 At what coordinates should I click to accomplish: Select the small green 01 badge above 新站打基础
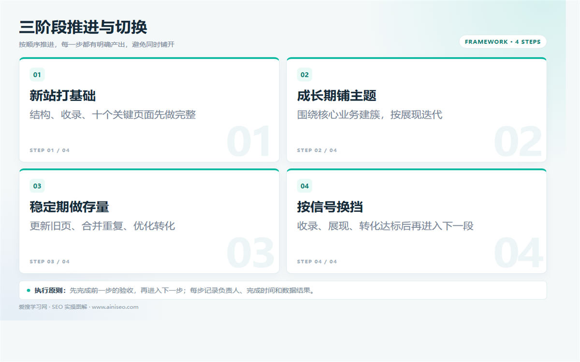tap(37, 75)
